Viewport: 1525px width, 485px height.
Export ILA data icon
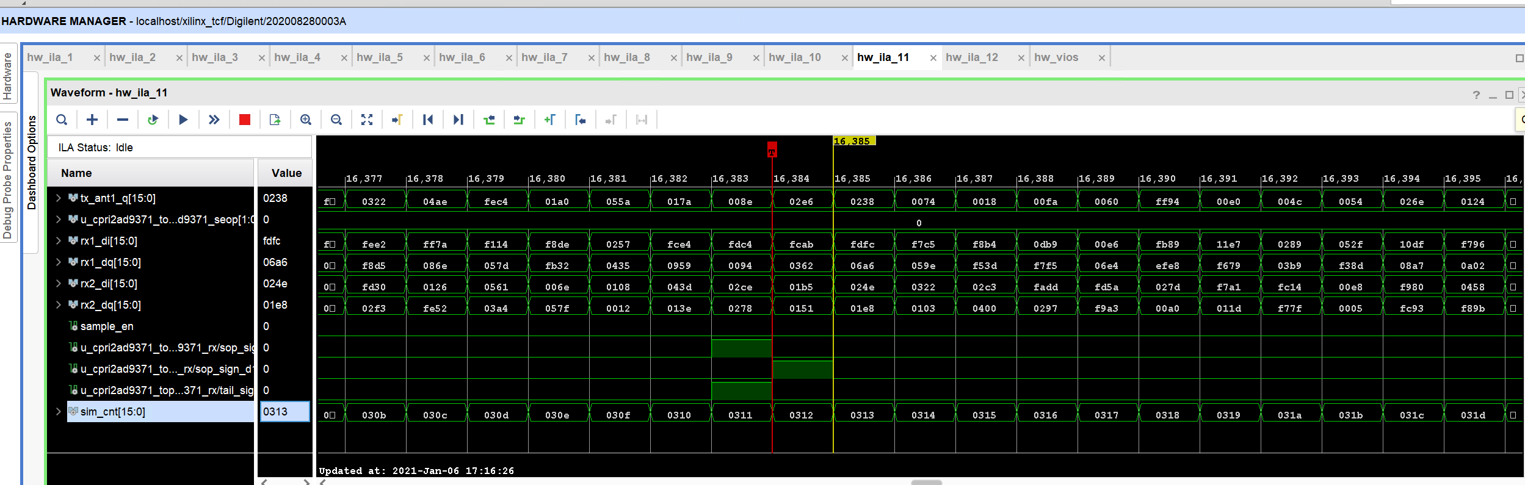(275, 120)
